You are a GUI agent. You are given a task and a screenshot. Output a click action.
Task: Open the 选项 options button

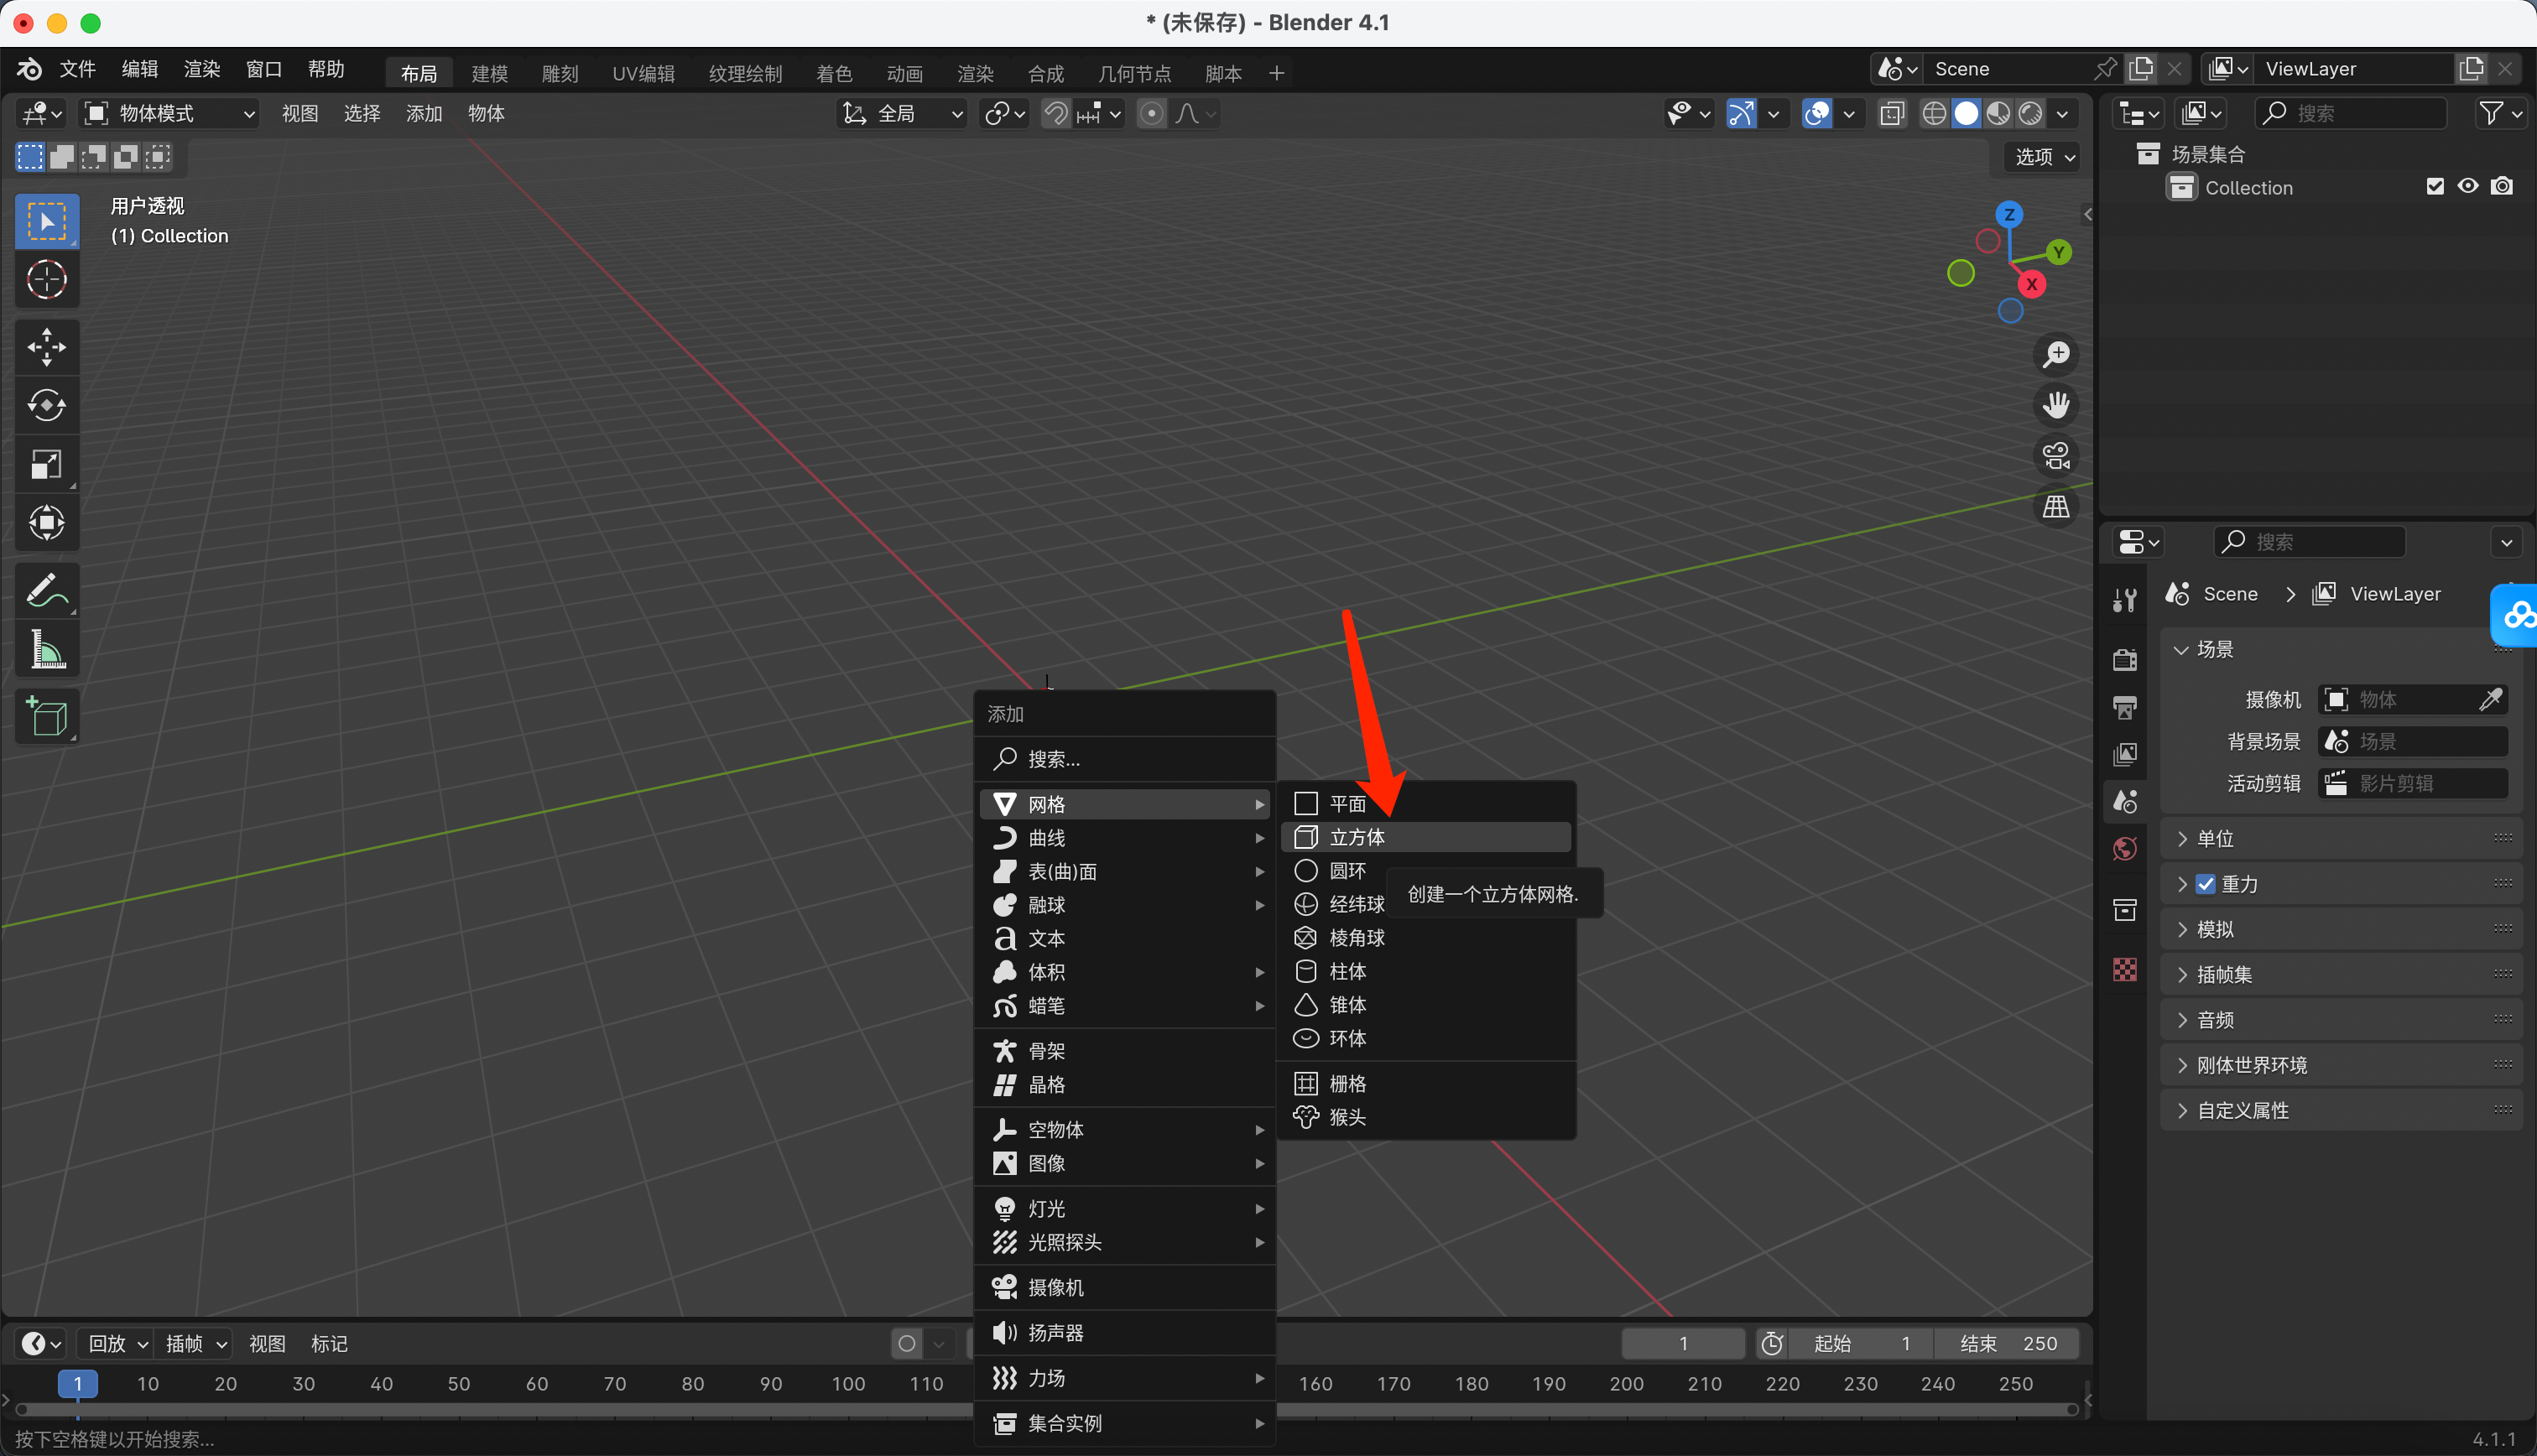(2043, 157)
